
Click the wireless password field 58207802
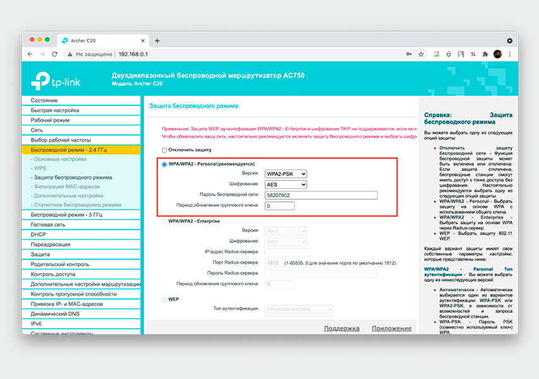pos(321,195)
